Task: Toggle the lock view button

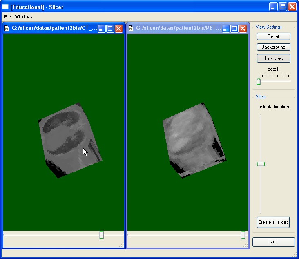Action: (x=273, y=58)
